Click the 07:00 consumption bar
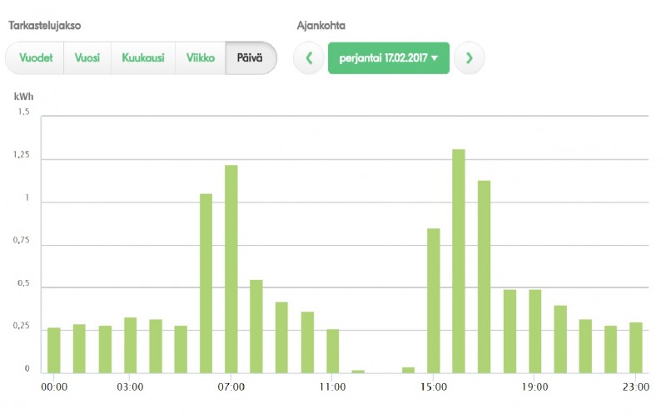 click(231, 268)
